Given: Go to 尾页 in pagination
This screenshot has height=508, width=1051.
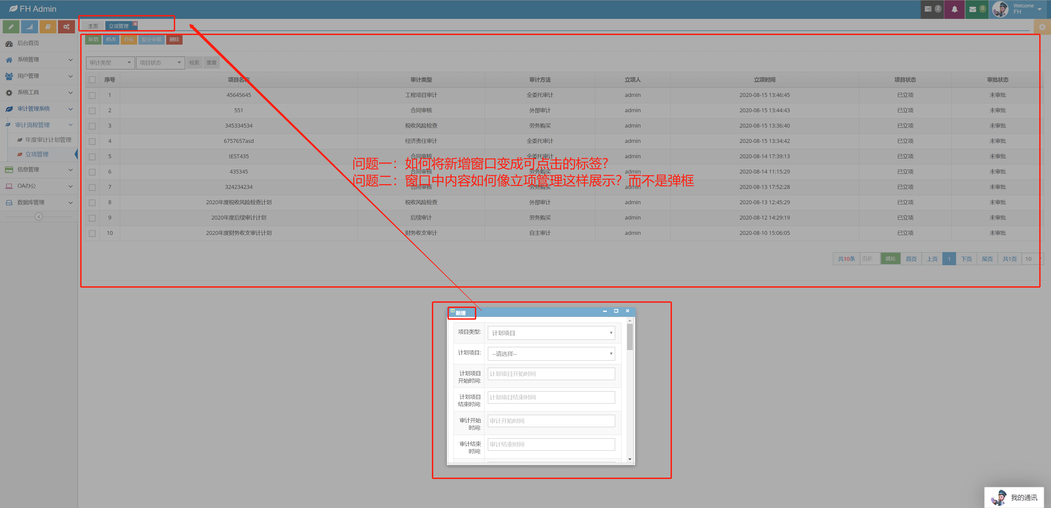Looking at the screenshot, I should (987, 259).
